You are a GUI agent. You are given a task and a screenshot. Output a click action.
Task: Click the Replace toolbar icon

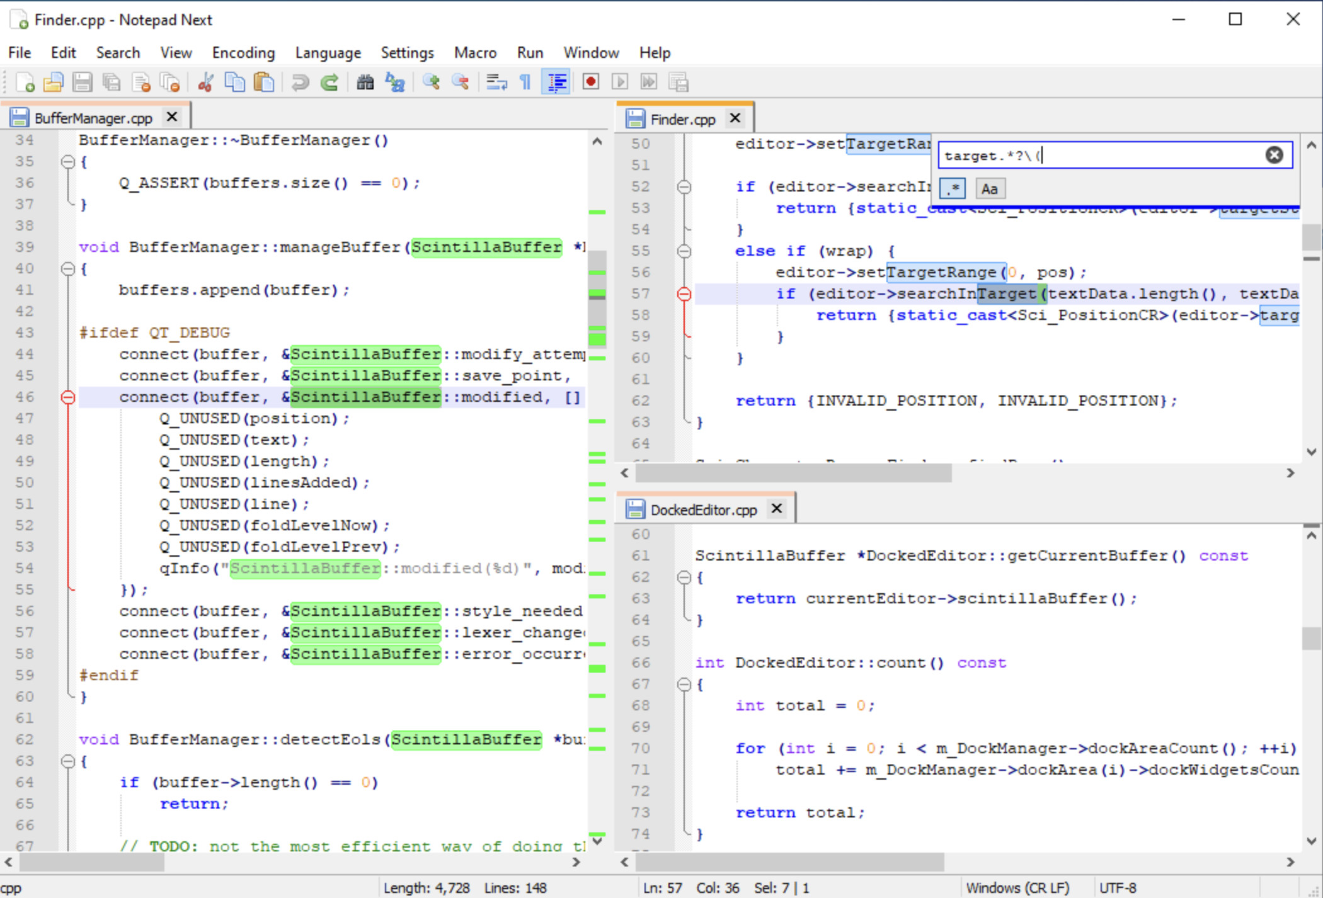(x=395, y=82)
